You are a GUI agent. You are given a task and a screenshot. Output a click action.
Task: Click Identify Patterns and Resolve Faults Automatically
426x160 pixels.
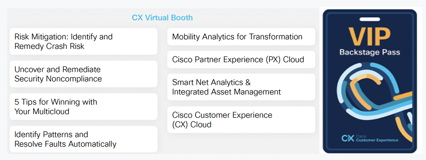pyautogui.click(x=83, y=139)
